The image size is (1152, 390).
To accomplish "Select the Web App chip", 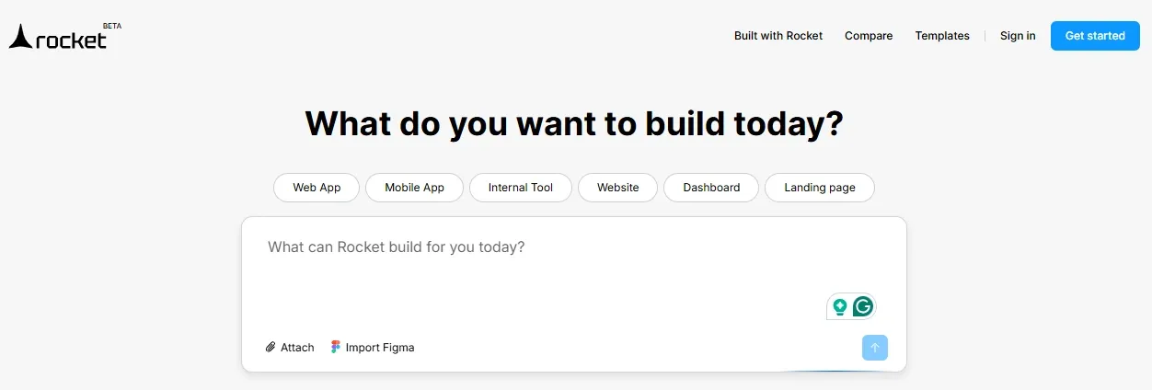I will point(317,188).
